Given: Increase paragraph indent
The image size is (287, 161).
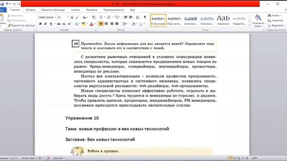Looking at the screenshot, I should [130, 17].
